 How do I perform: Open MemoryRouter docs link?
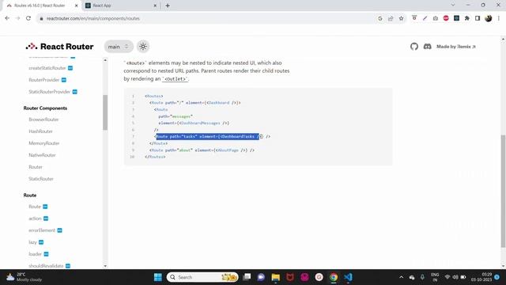click(x=44, y=143)
